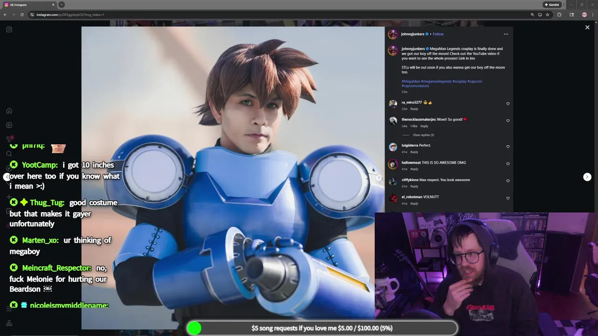Viewport: 598px width, 336px height.
Task: Expand View replies (1) under thenecklacemakerjnc
Action: coord(423,135)
